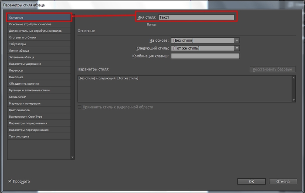This screenshot has width=305, height=193.
Task: Select Цвет символов category
Action: pos(39,110)
